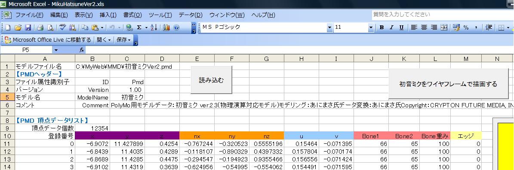This screenshot has width=514, height=170.
Task: Align text left in cell
Action: pos(414,28)
